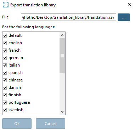This screenshot has height=131, width=135.
Task: Click the File path input field
Action: (68, 17)
